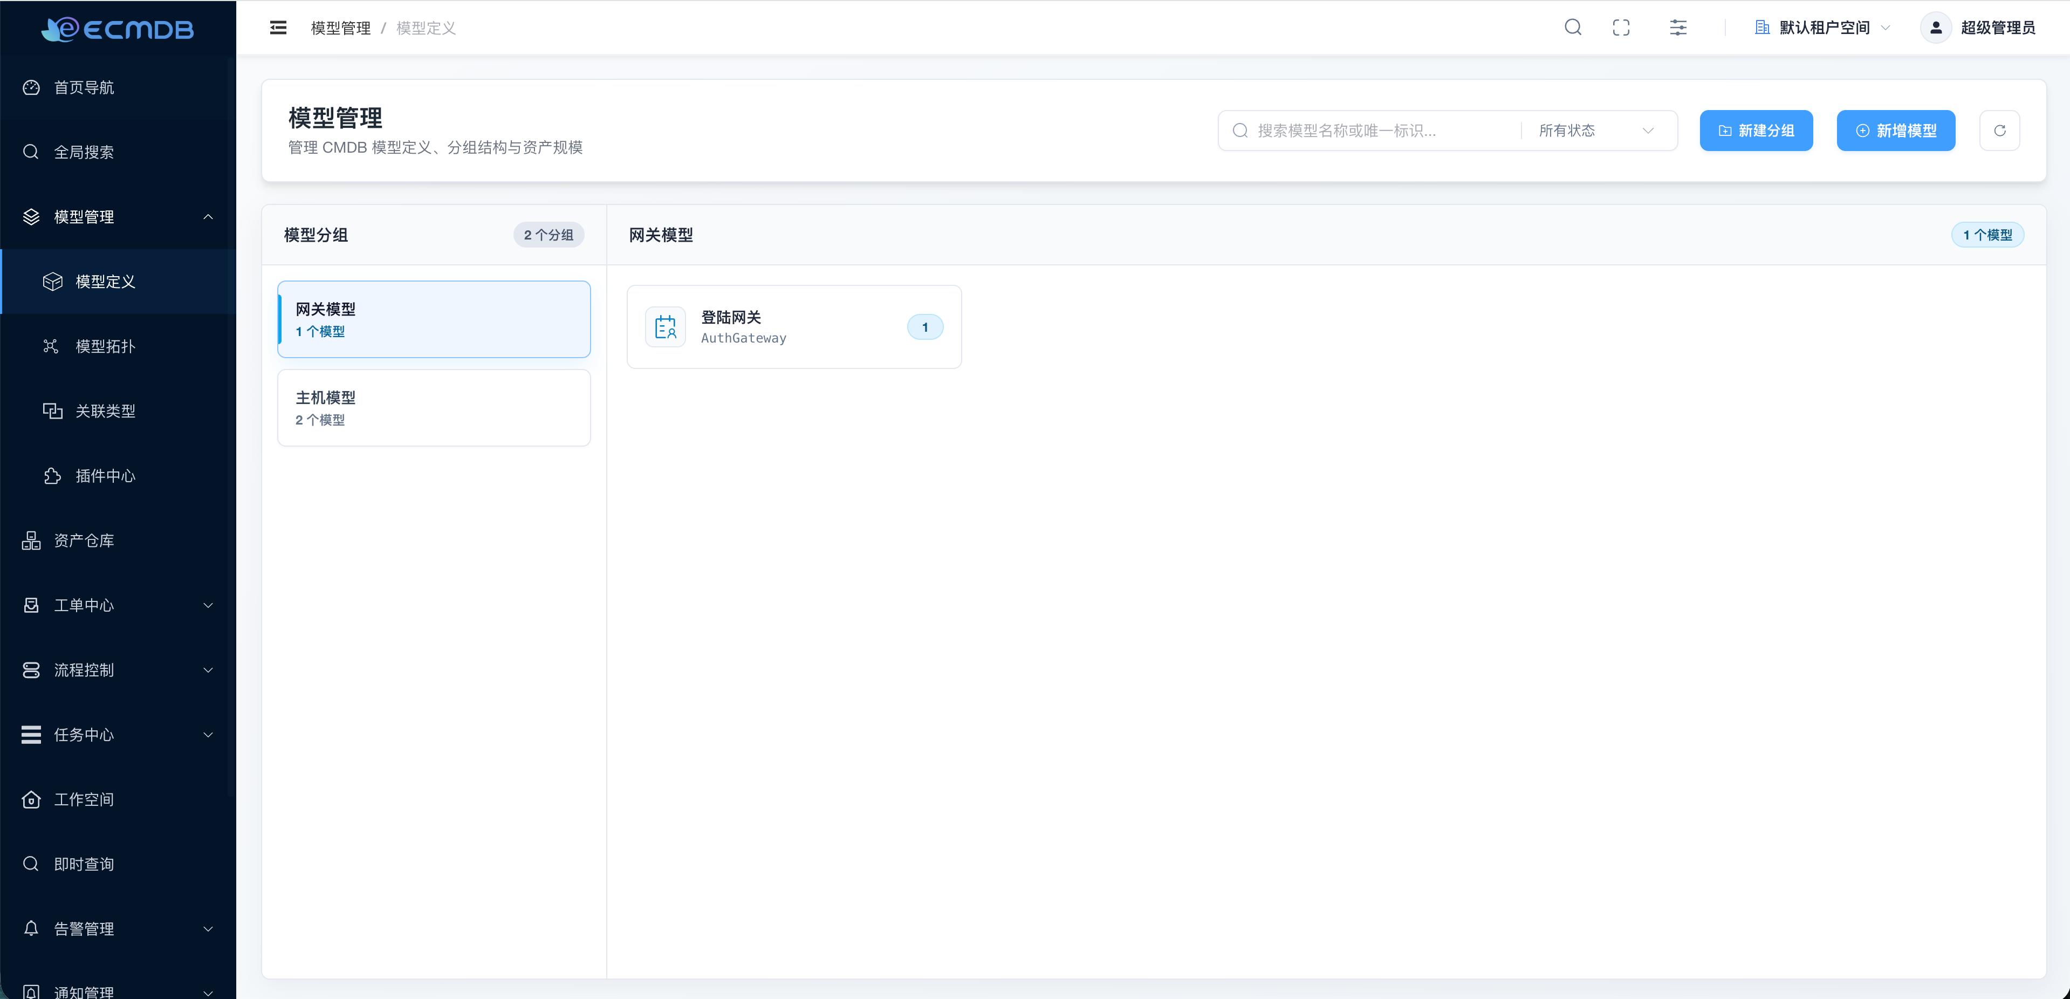Click the 模型定义 cube icon
This screenshot has width=2070, height=999.
click(53, 282)
